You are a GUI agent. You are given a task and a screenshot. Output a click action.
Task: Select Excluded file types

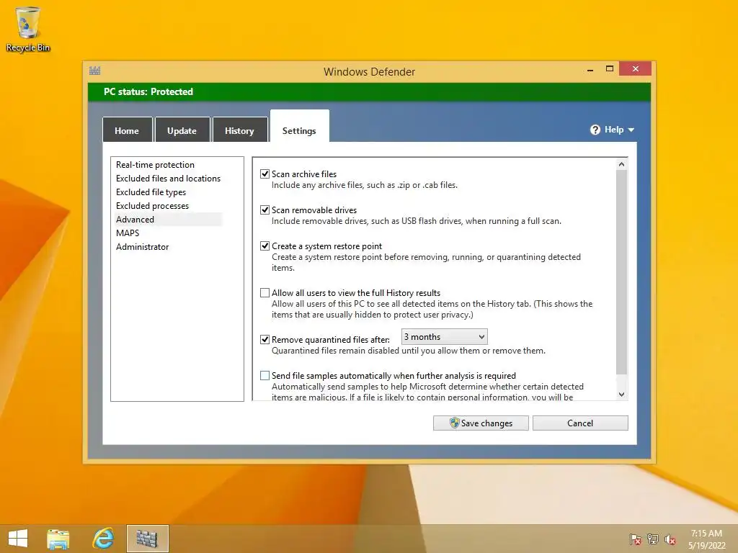(151, 192)
